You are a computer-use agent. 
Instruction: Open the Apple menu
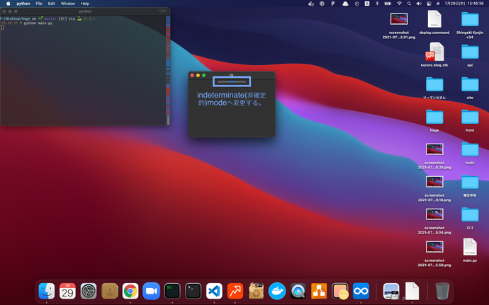[x=9, y=4]
